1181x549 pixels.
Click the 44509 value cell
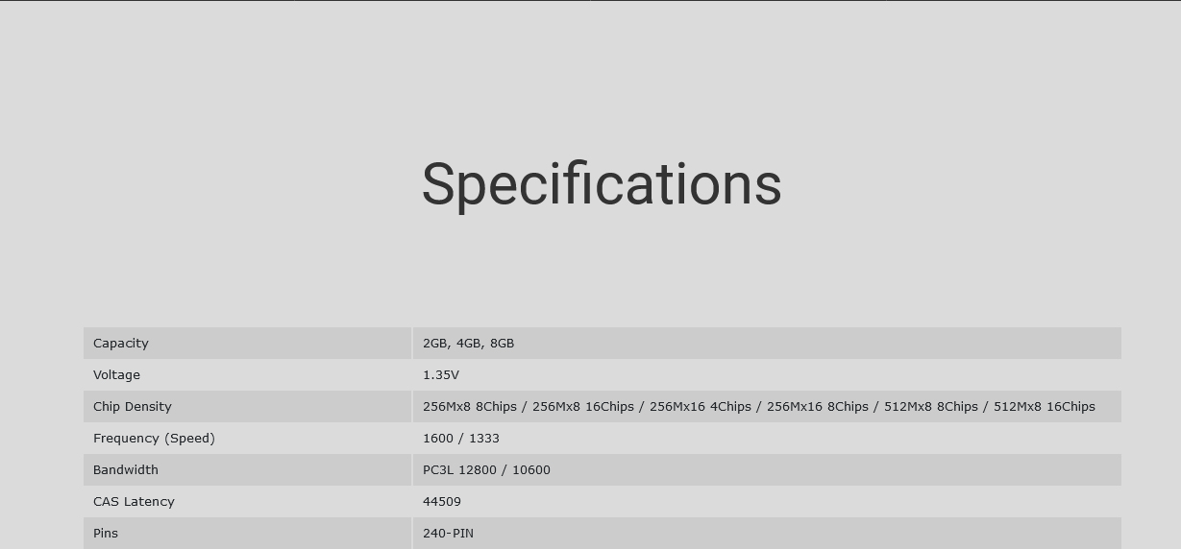click(767, 501)
